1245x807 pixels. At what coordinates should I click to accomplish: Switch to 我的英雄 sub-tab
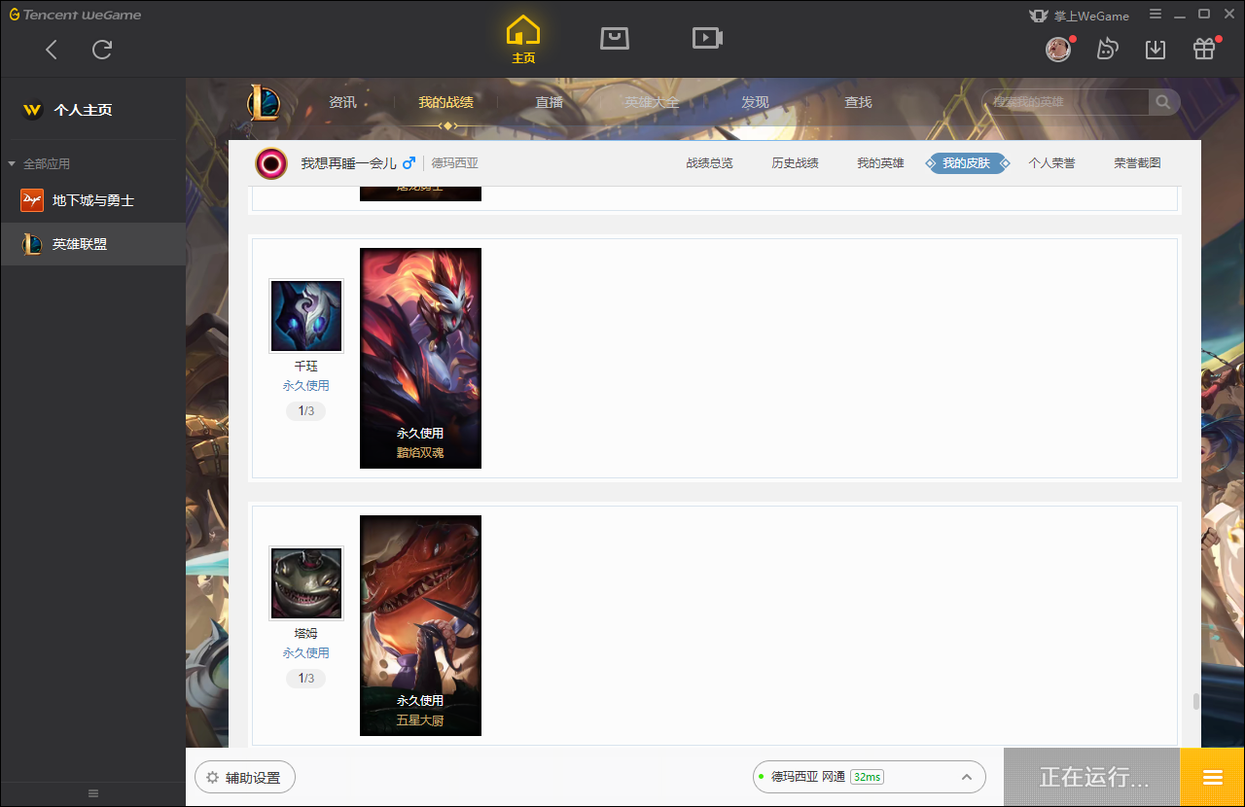(880, 163)
